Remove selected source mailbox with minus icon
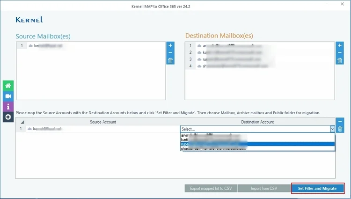 click(x=170, y=53)
